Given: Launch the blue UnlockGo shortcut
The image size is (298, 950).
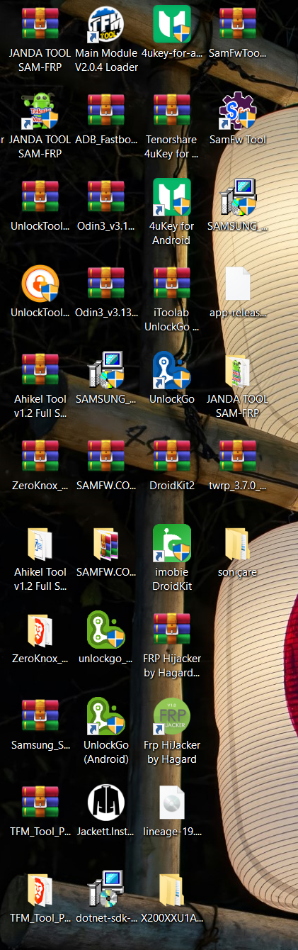Looking at the screenshot, I should 171,370.
